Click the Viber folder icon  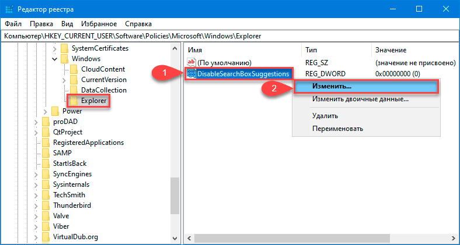click(x=46, y=226)
